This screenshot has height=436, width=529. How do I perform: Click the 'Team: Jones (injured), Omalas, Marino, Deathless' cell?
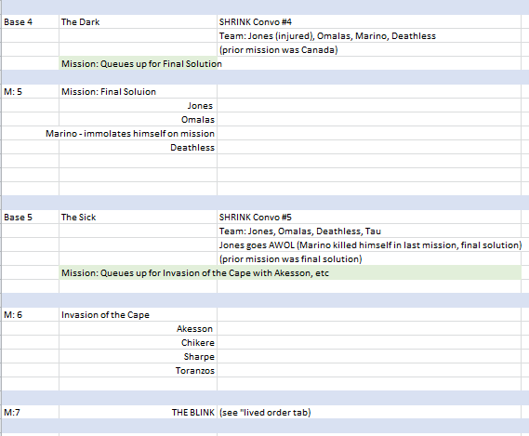[369, 35]
